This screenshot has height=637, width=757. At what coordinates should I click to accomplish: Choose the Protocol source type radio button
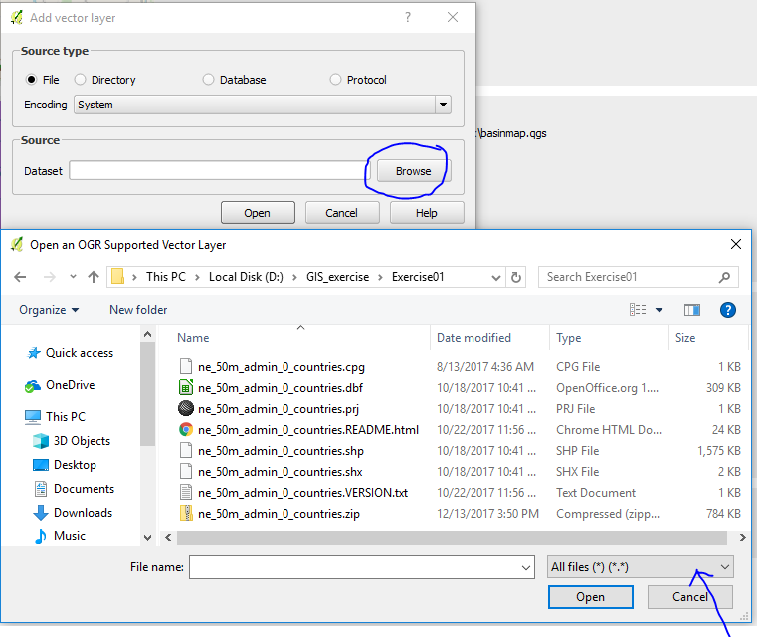pos(335,80)
